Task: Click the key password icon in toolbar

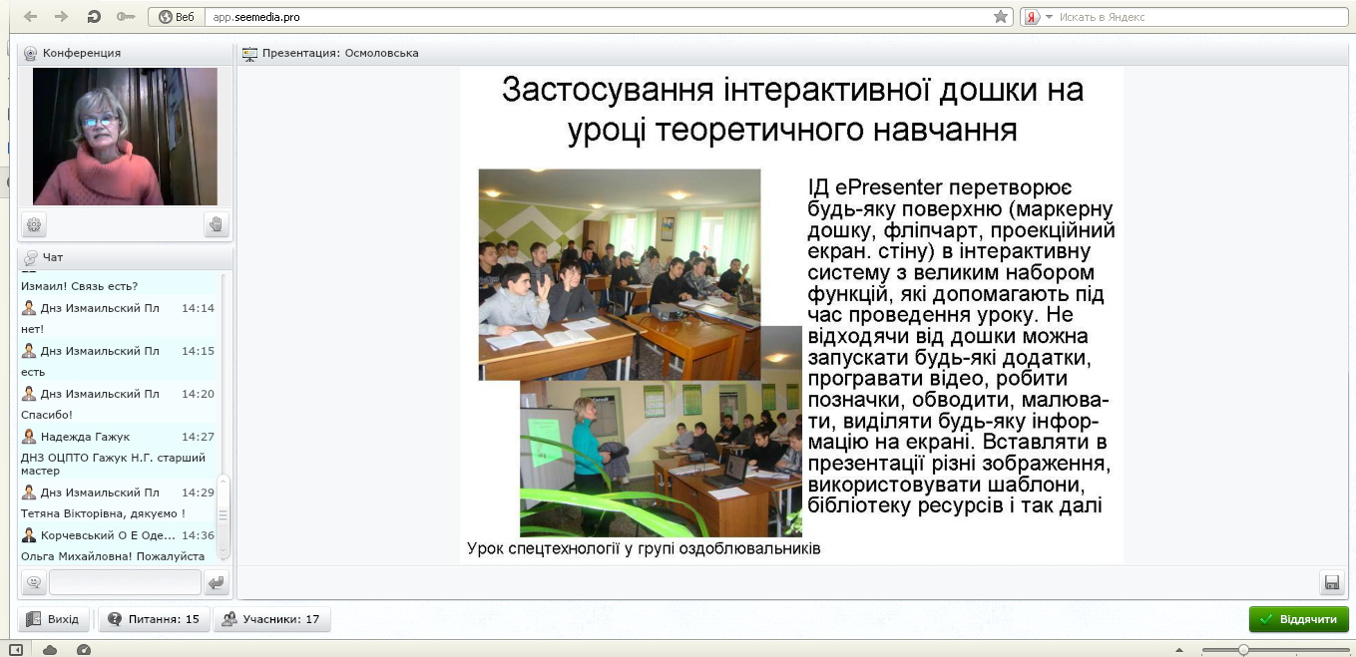Action: [x=126, y=17]
